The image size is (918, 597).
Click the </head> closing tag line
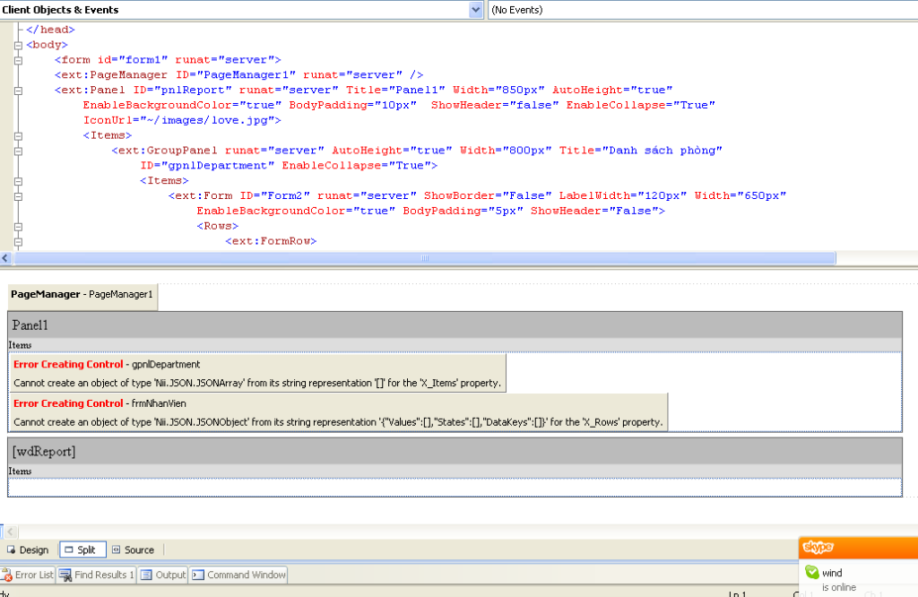pos(50,30)
